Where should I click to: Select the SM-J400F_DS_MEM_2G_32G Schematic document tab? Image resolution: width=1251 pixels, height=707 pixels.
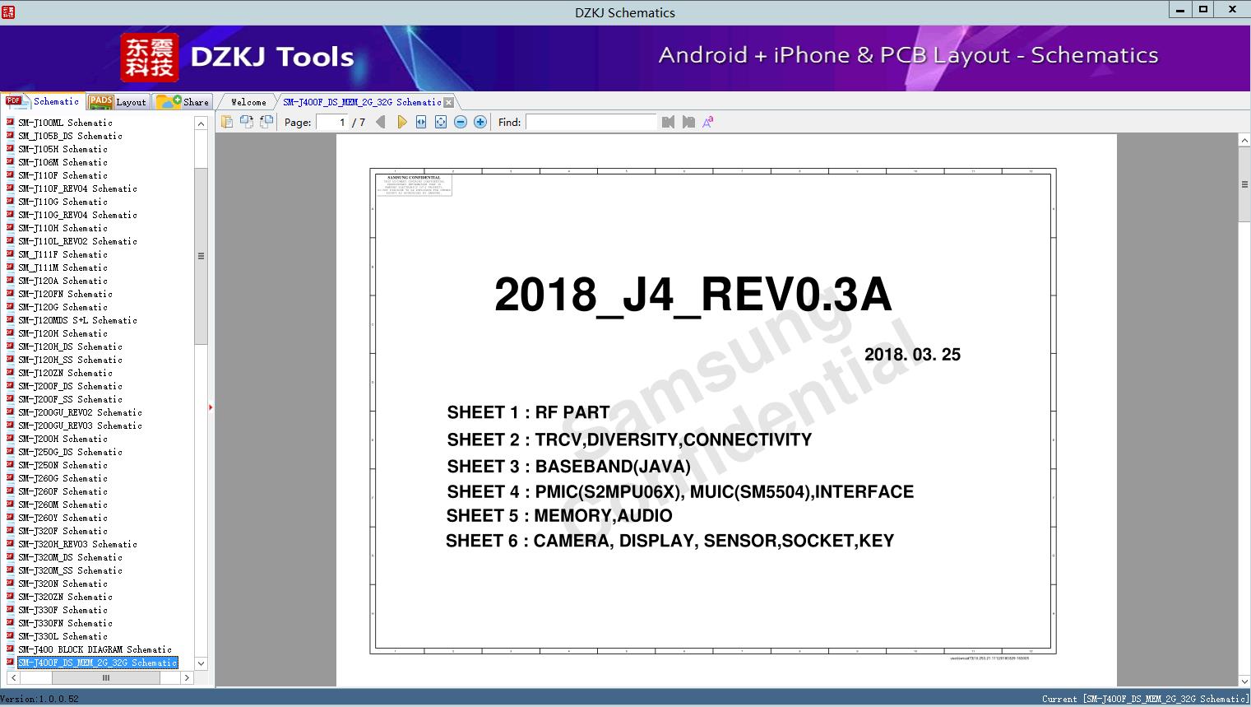[x=362, y=102]
